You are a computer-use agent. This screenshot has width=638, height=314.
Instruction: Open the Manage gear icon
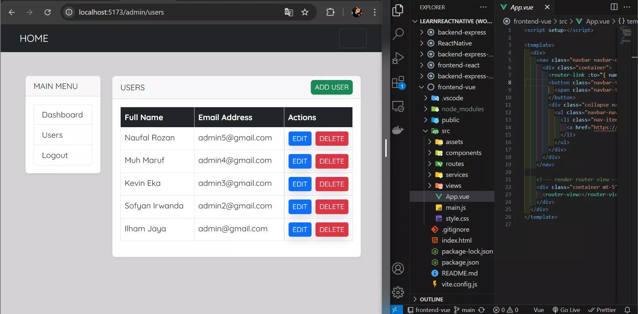[398, 292]
